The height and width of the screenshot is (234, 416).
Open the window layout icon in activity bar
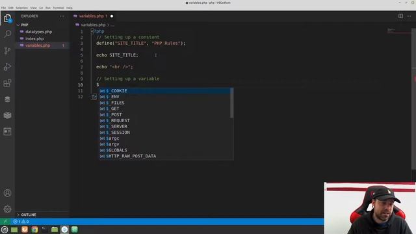point(7,131)
